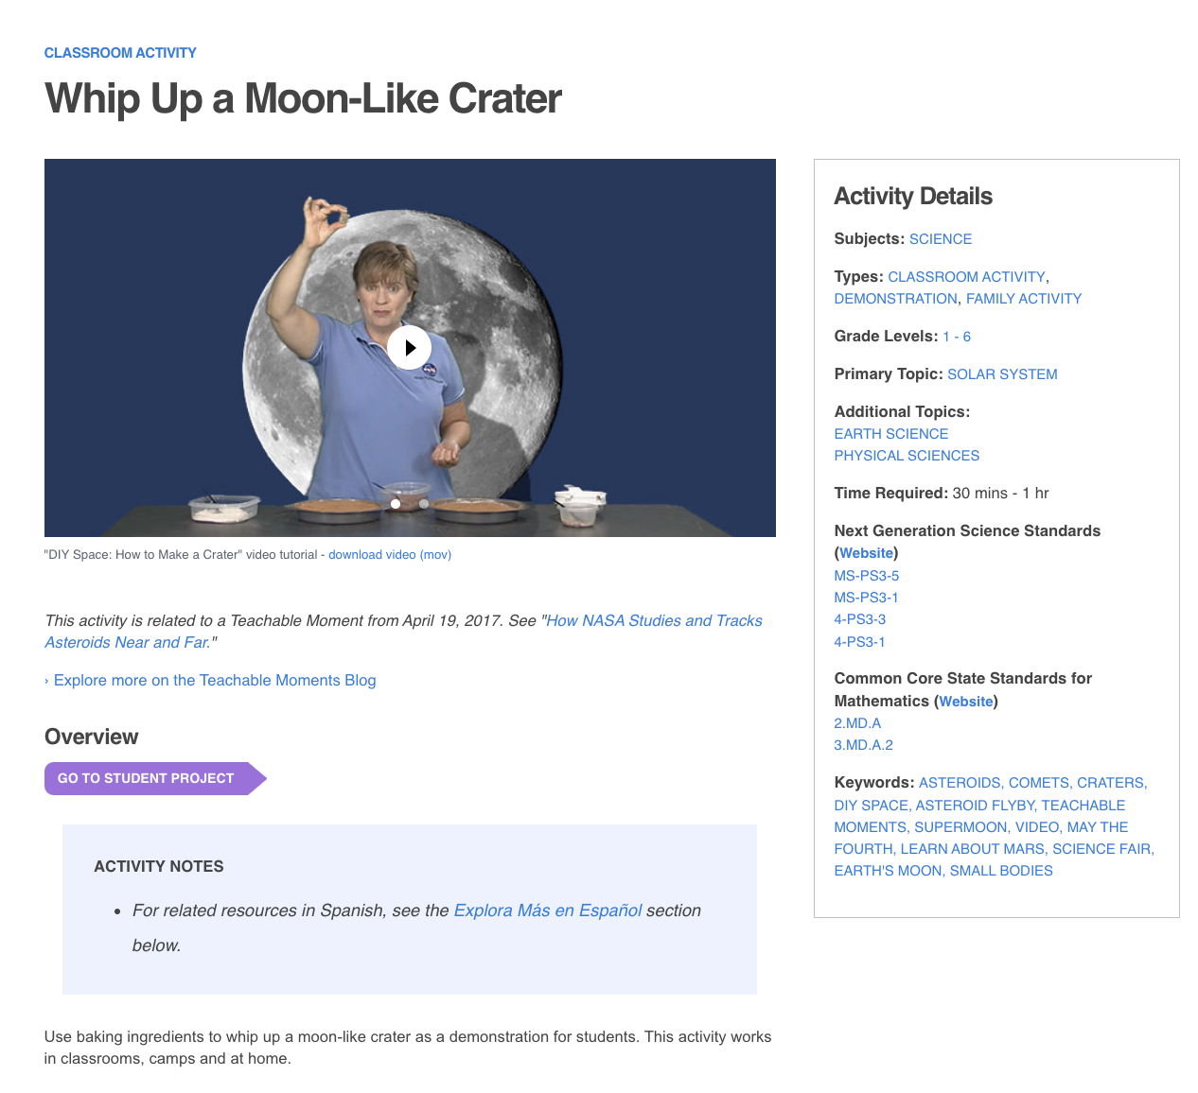Viewport: 1198px width, 1093px height.
Task: Open the download video (mov) link
Action: [389, 555]
